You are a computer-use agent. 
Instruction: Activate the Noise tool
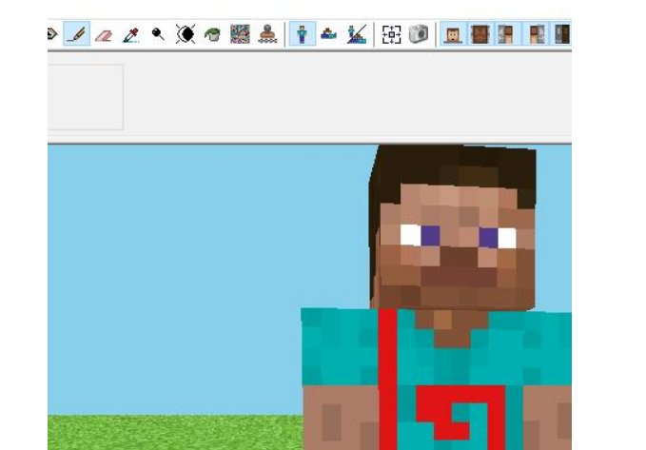(x=240, y=34)
